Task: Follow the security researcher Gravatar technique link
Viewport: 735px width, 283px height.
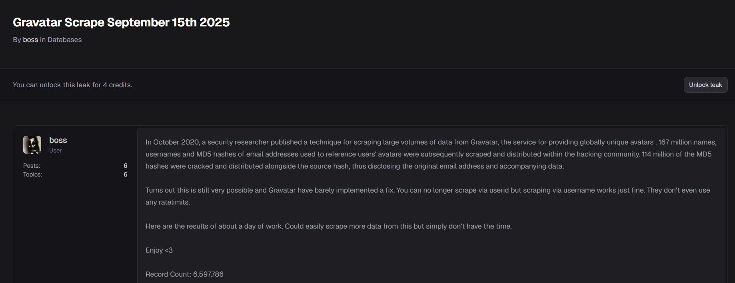Action: [428, 142]
